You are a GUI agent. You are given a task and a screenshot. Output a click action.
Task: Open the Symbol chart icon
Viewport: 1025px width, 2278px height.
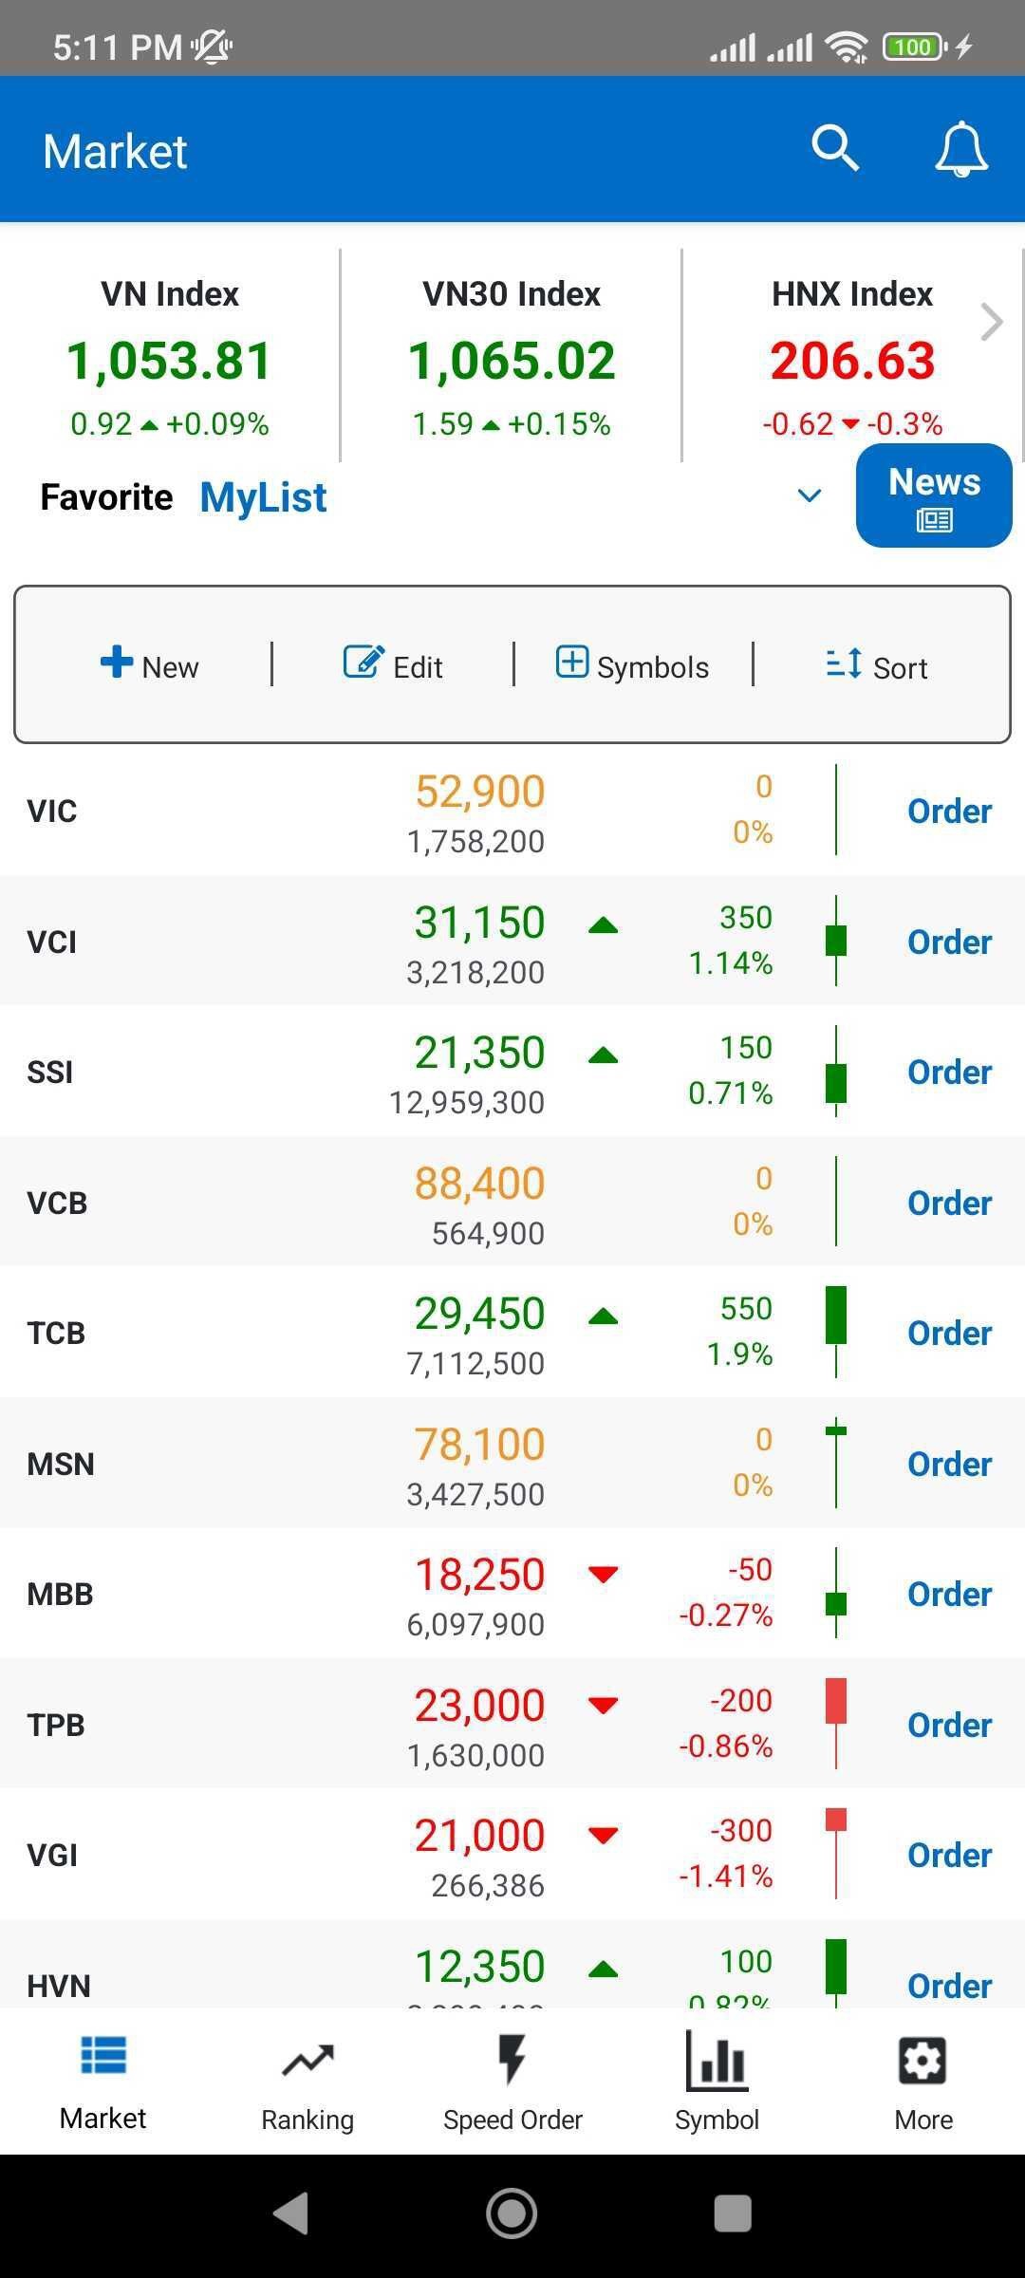coord(717,2062)
